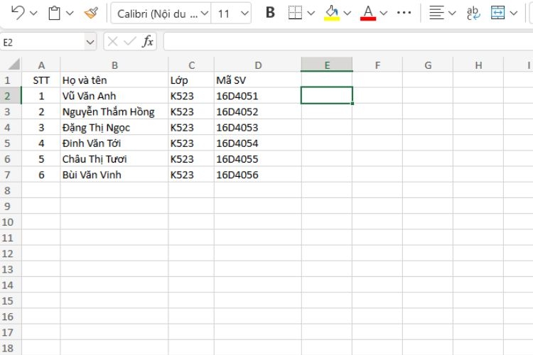
Task: Click the 'Mã SV' header cell
Action: (x=258, y=80)
